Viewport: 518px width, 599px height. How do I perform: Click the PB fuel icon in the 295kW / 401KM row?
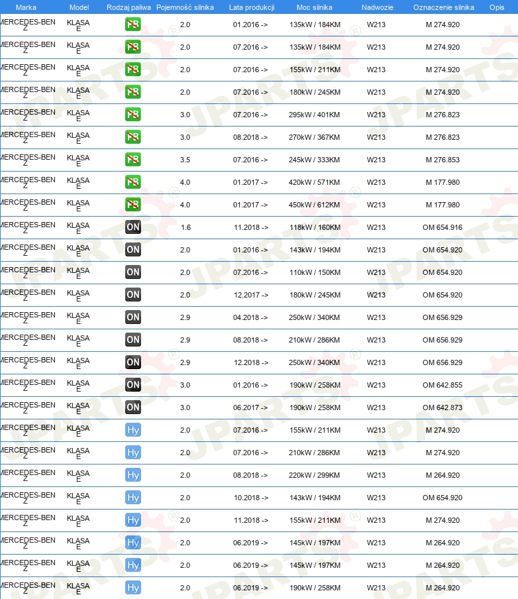point(133,115)
